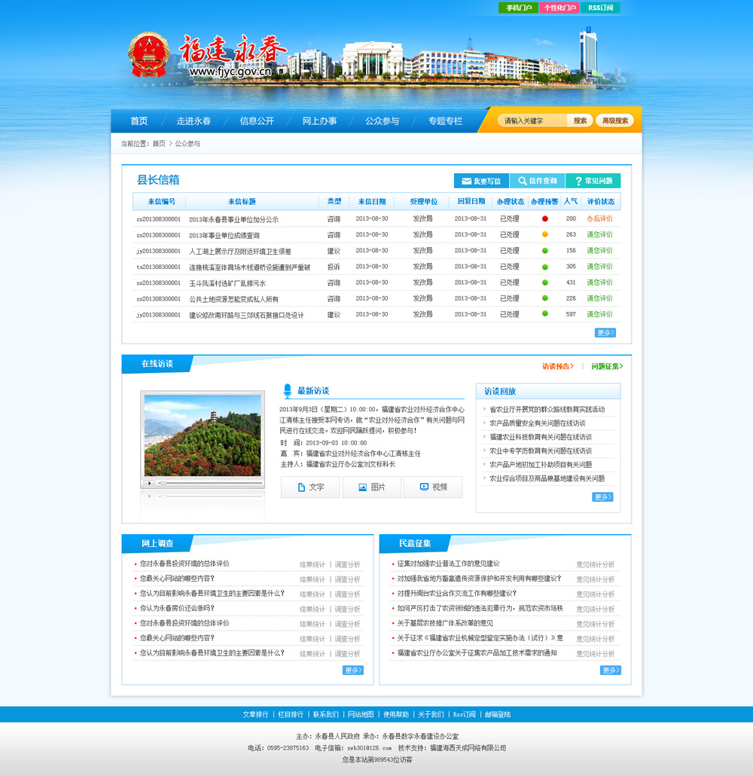
Task: Expand 网上调查 list with 更多 button
Action: 353,670
